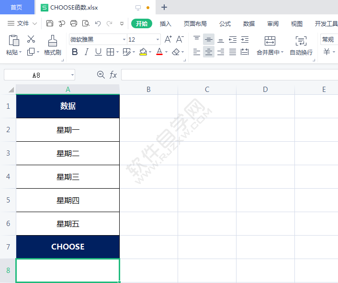Viewport: 338px width, 283px height.
Task: Go to the 首页 home tab
Action: 17,7
